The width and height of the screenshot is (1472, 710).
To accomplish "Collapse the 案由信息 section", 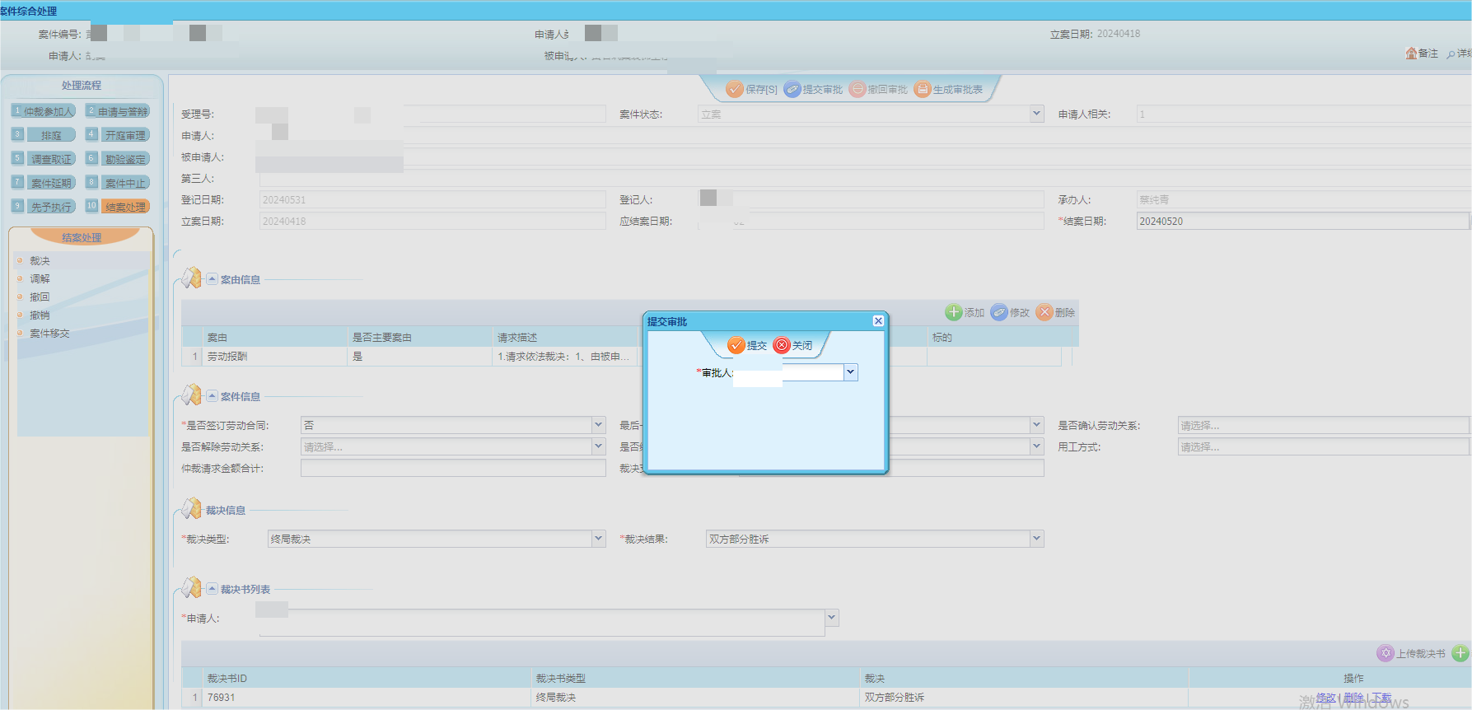I will point(212,279).
